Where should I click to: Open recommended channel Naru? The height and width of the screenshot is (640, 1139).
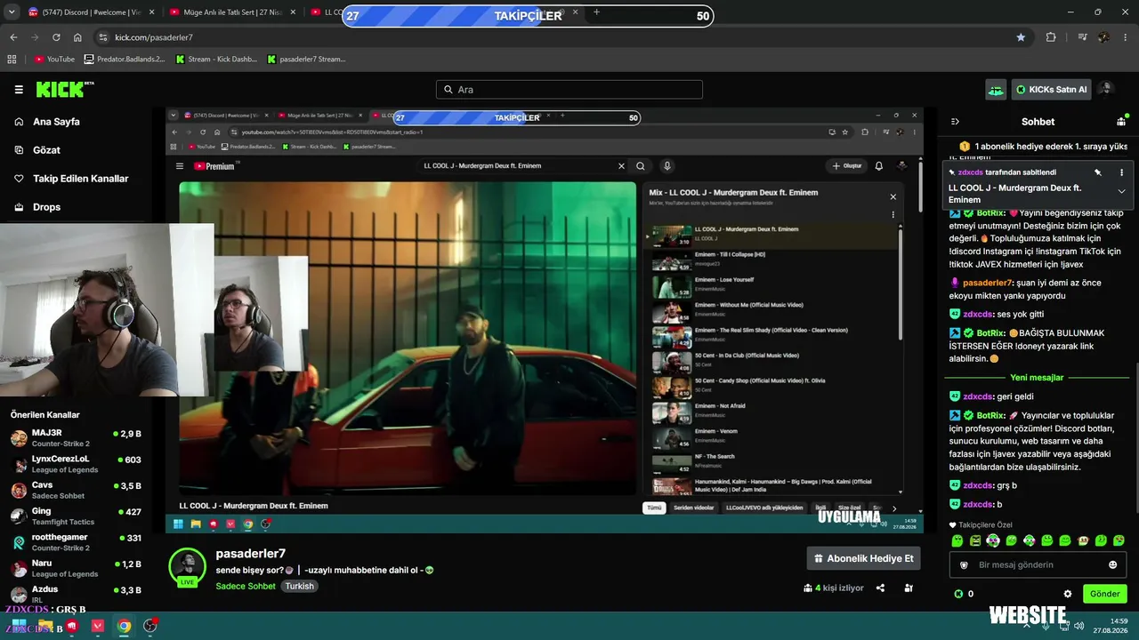[x=76, y=568]
